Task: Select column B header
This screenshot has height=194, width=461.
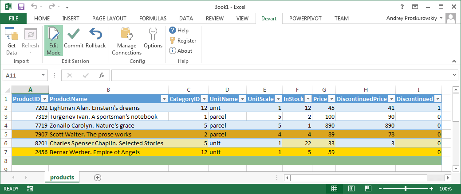Action: click(109, 90)
